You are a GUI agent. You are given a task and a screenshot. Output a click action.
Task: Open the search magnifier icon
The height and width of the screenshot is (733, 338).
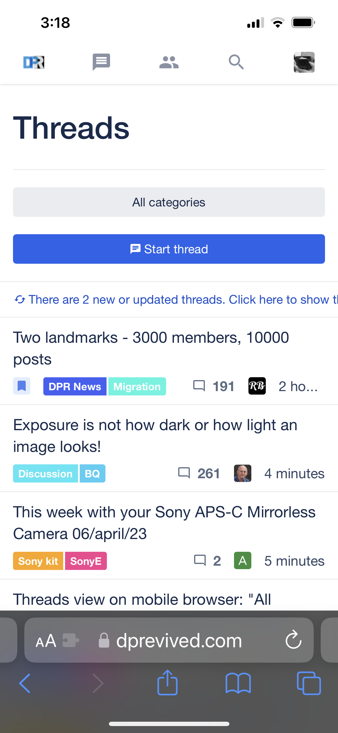click(236, 62)
